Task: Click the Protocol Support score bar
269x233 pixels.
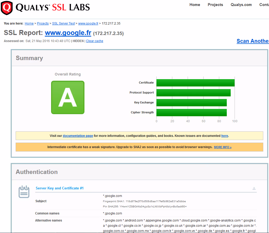Action: (193, 93)
